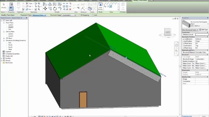
Task: Click the beam type preview thumbnail
Action: pyautogui.click(x=186, y=24)
